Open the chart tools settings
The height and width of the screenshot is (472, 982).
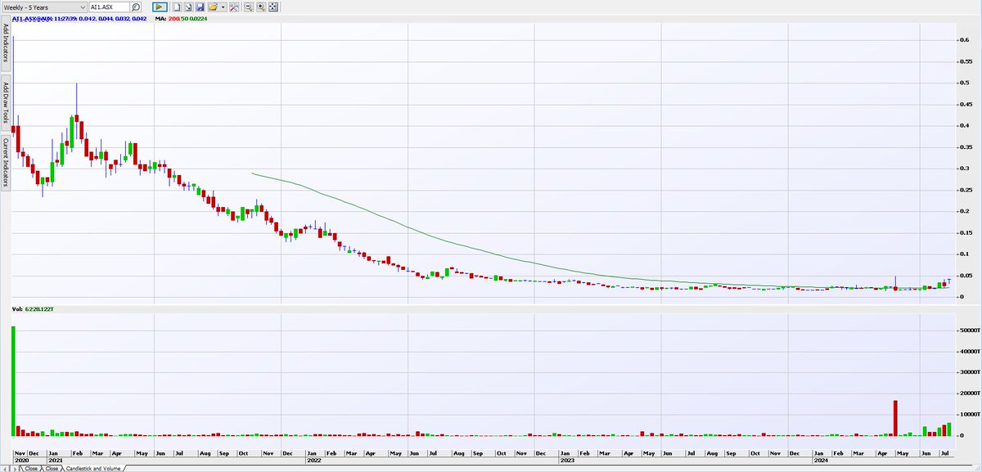(235, 7)
